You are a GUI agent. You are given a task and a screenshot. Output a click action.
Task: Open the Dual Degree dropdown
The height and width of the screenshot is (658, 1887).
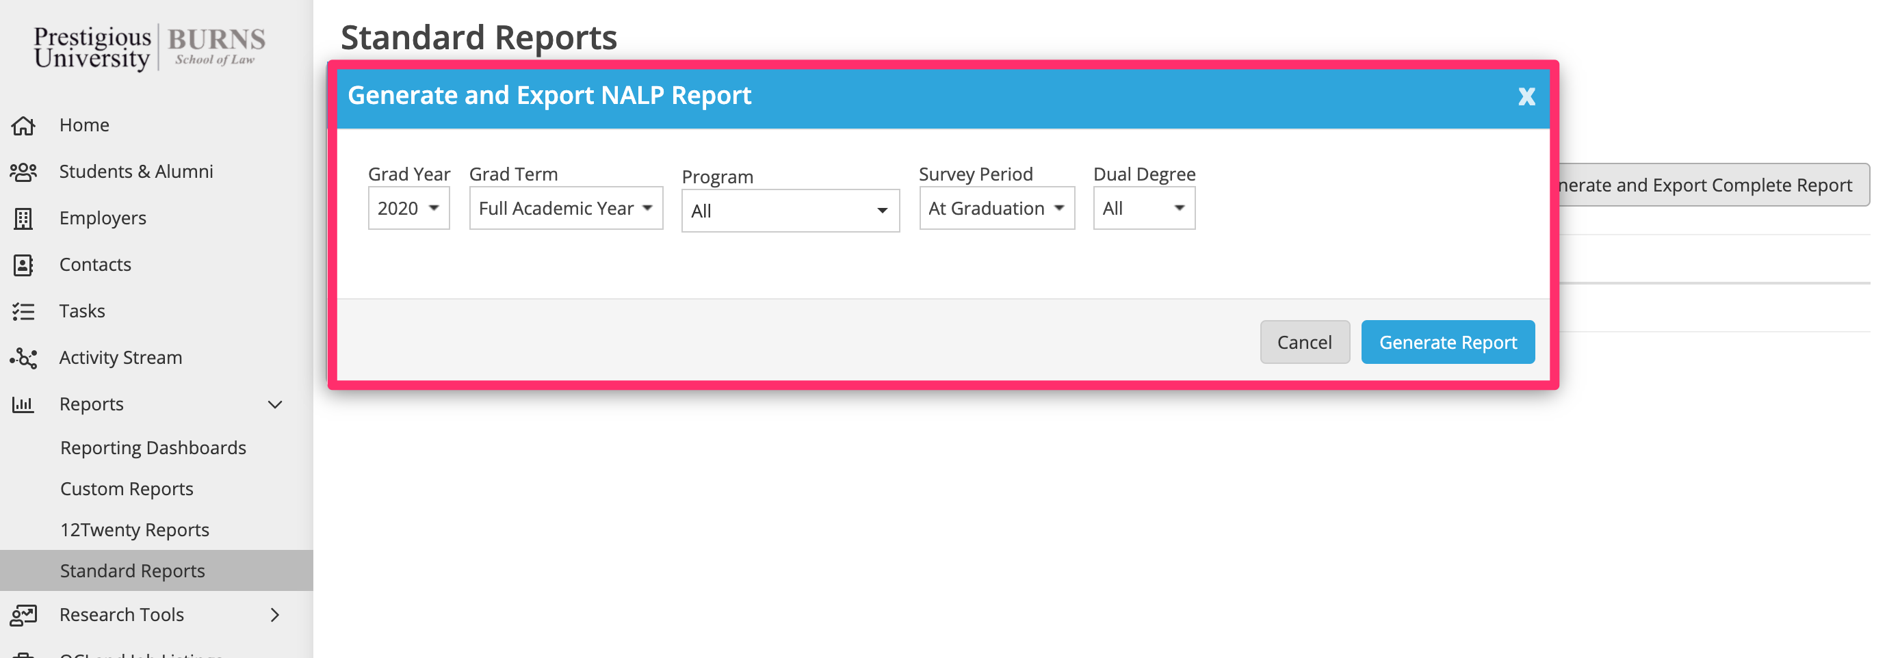[1143, 209]
